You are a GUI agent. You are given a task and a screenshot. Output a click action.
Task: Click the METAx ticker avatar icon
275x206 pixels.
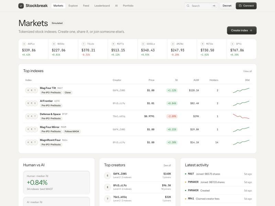pyautogui.click(x=202, y=44)
